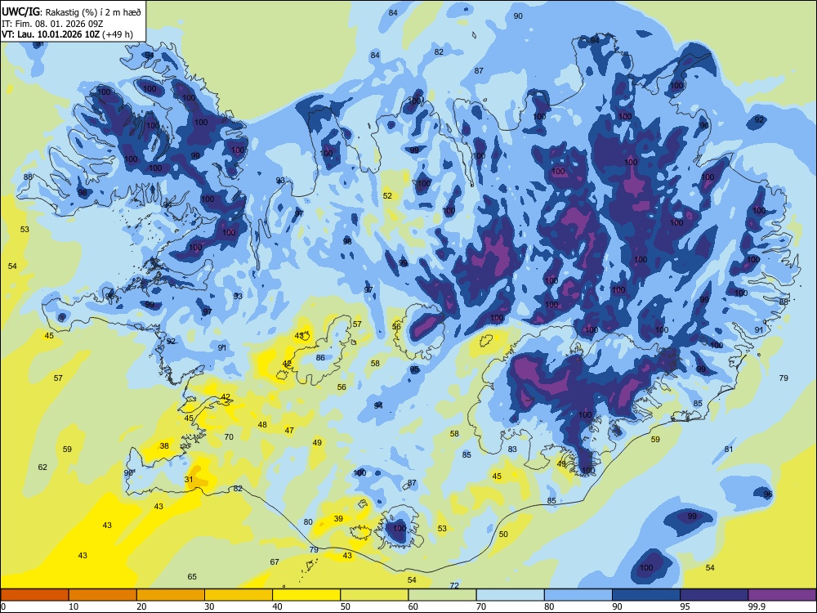The image size is (817, 613).
Task: Click the map value '72'
Action: (454, 585)
